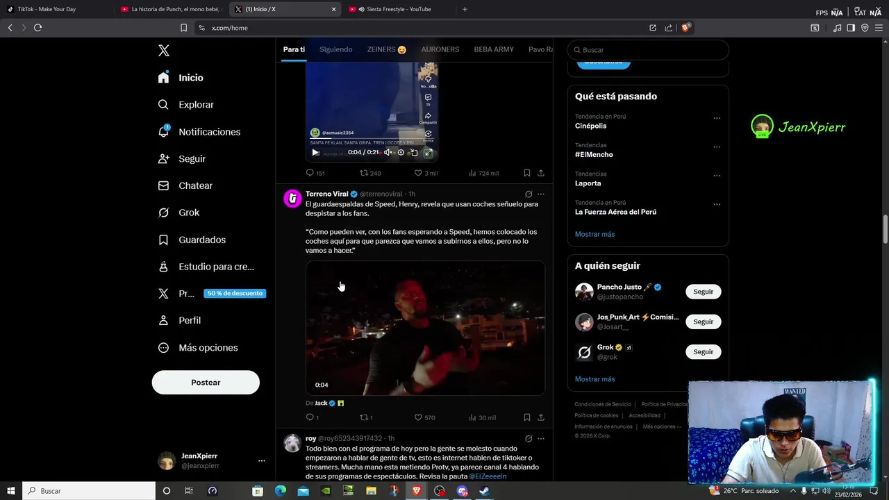Unmute the top video's sound
The image size is (889, 500).
[388, 153]
